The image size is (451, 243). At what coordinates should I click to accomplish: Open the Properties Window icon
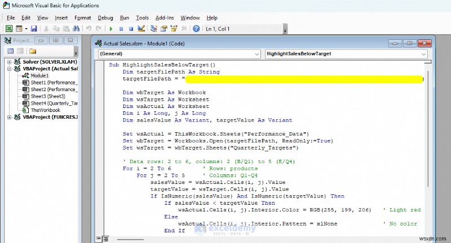163,29
